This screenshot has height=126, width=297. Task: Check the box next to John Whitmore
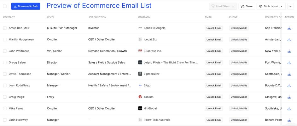[x=5, y=51]
